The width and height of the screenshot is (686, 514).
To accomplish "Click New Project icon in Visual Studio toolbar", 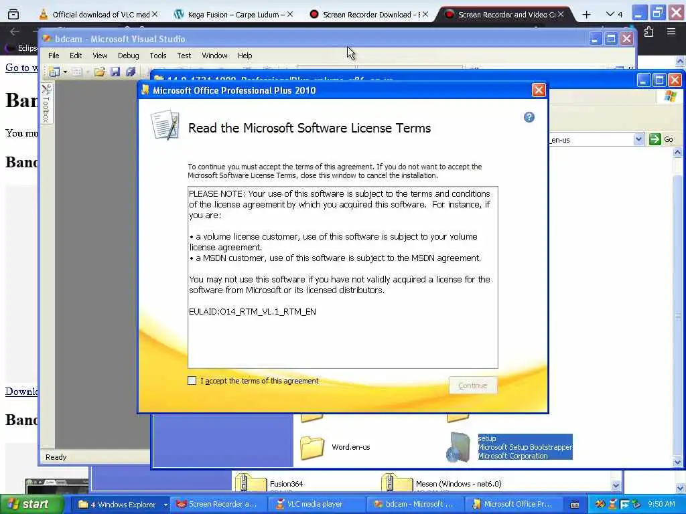I will click(x=54, y=72).
